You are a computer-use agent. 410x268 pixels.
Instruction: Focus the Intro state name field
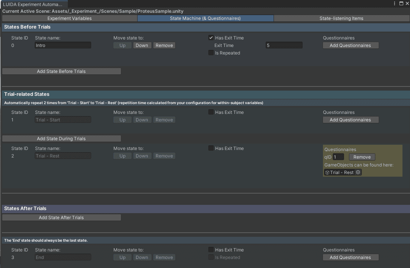pos(63,45)
